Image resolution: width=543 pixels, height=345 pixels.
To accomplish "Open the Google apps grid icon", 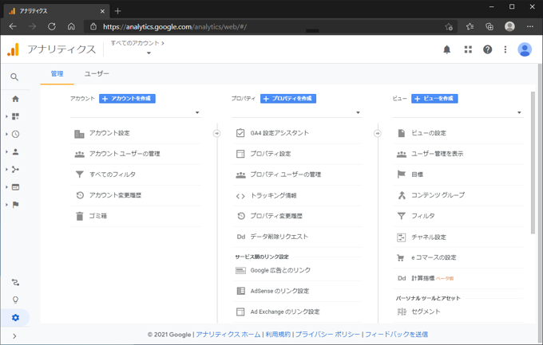I will click(x=468, y=49).
